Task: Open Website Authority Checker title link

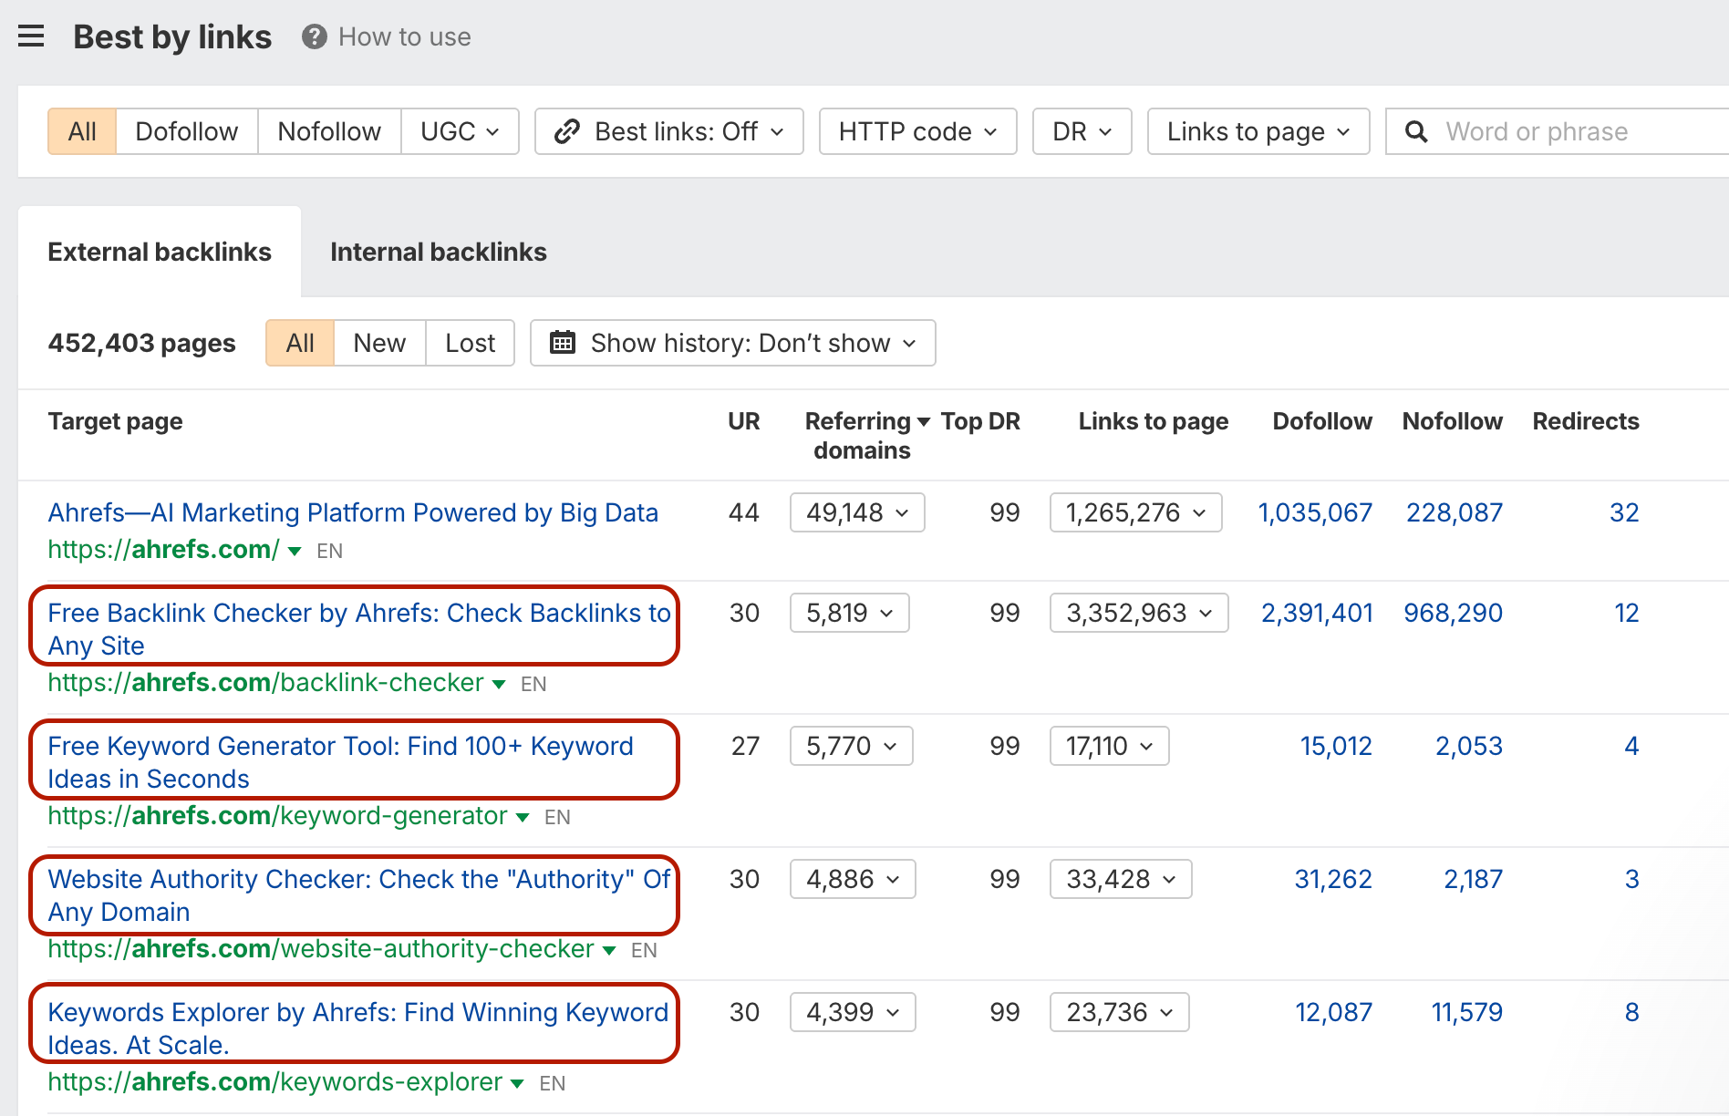Action: pyautogui.click(x=358, y=894)
